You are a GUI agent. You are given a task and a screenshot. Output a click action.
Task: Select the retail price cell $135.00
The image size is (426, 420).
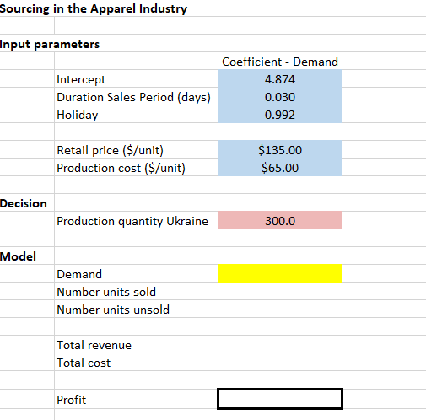click(280, 150)
